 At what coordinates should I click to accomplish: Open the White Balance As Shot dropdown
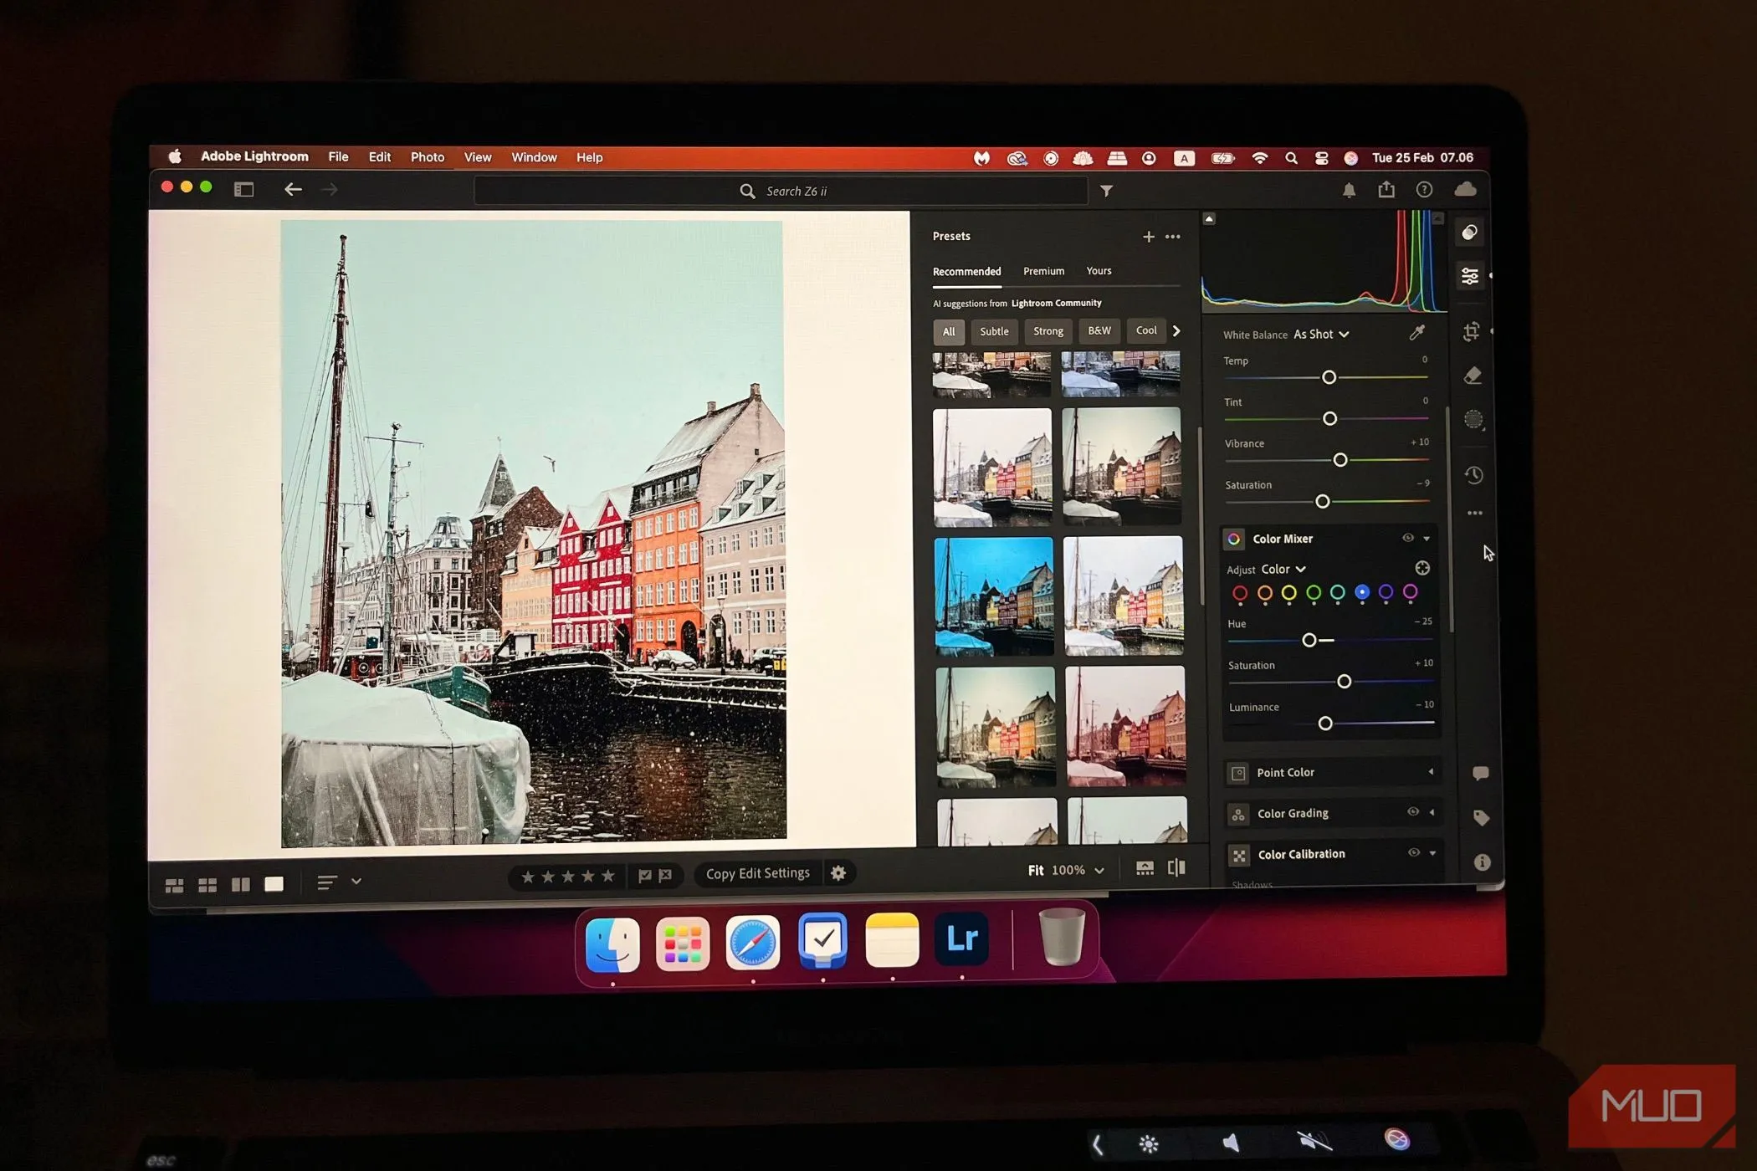click(x=1321, y=334)
